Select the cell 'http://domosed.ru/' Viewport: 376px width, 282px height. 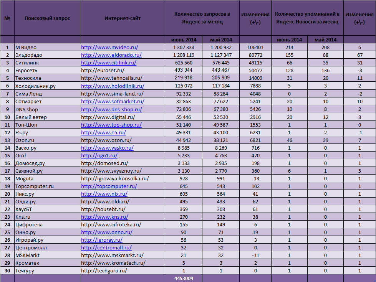(x=123, y=163)
